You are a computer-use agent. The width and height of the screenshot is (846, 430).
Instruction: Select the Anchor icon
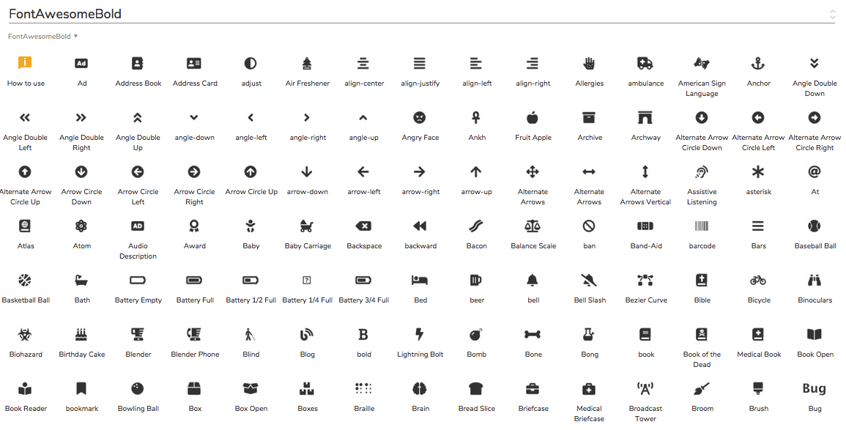(758, 64)
